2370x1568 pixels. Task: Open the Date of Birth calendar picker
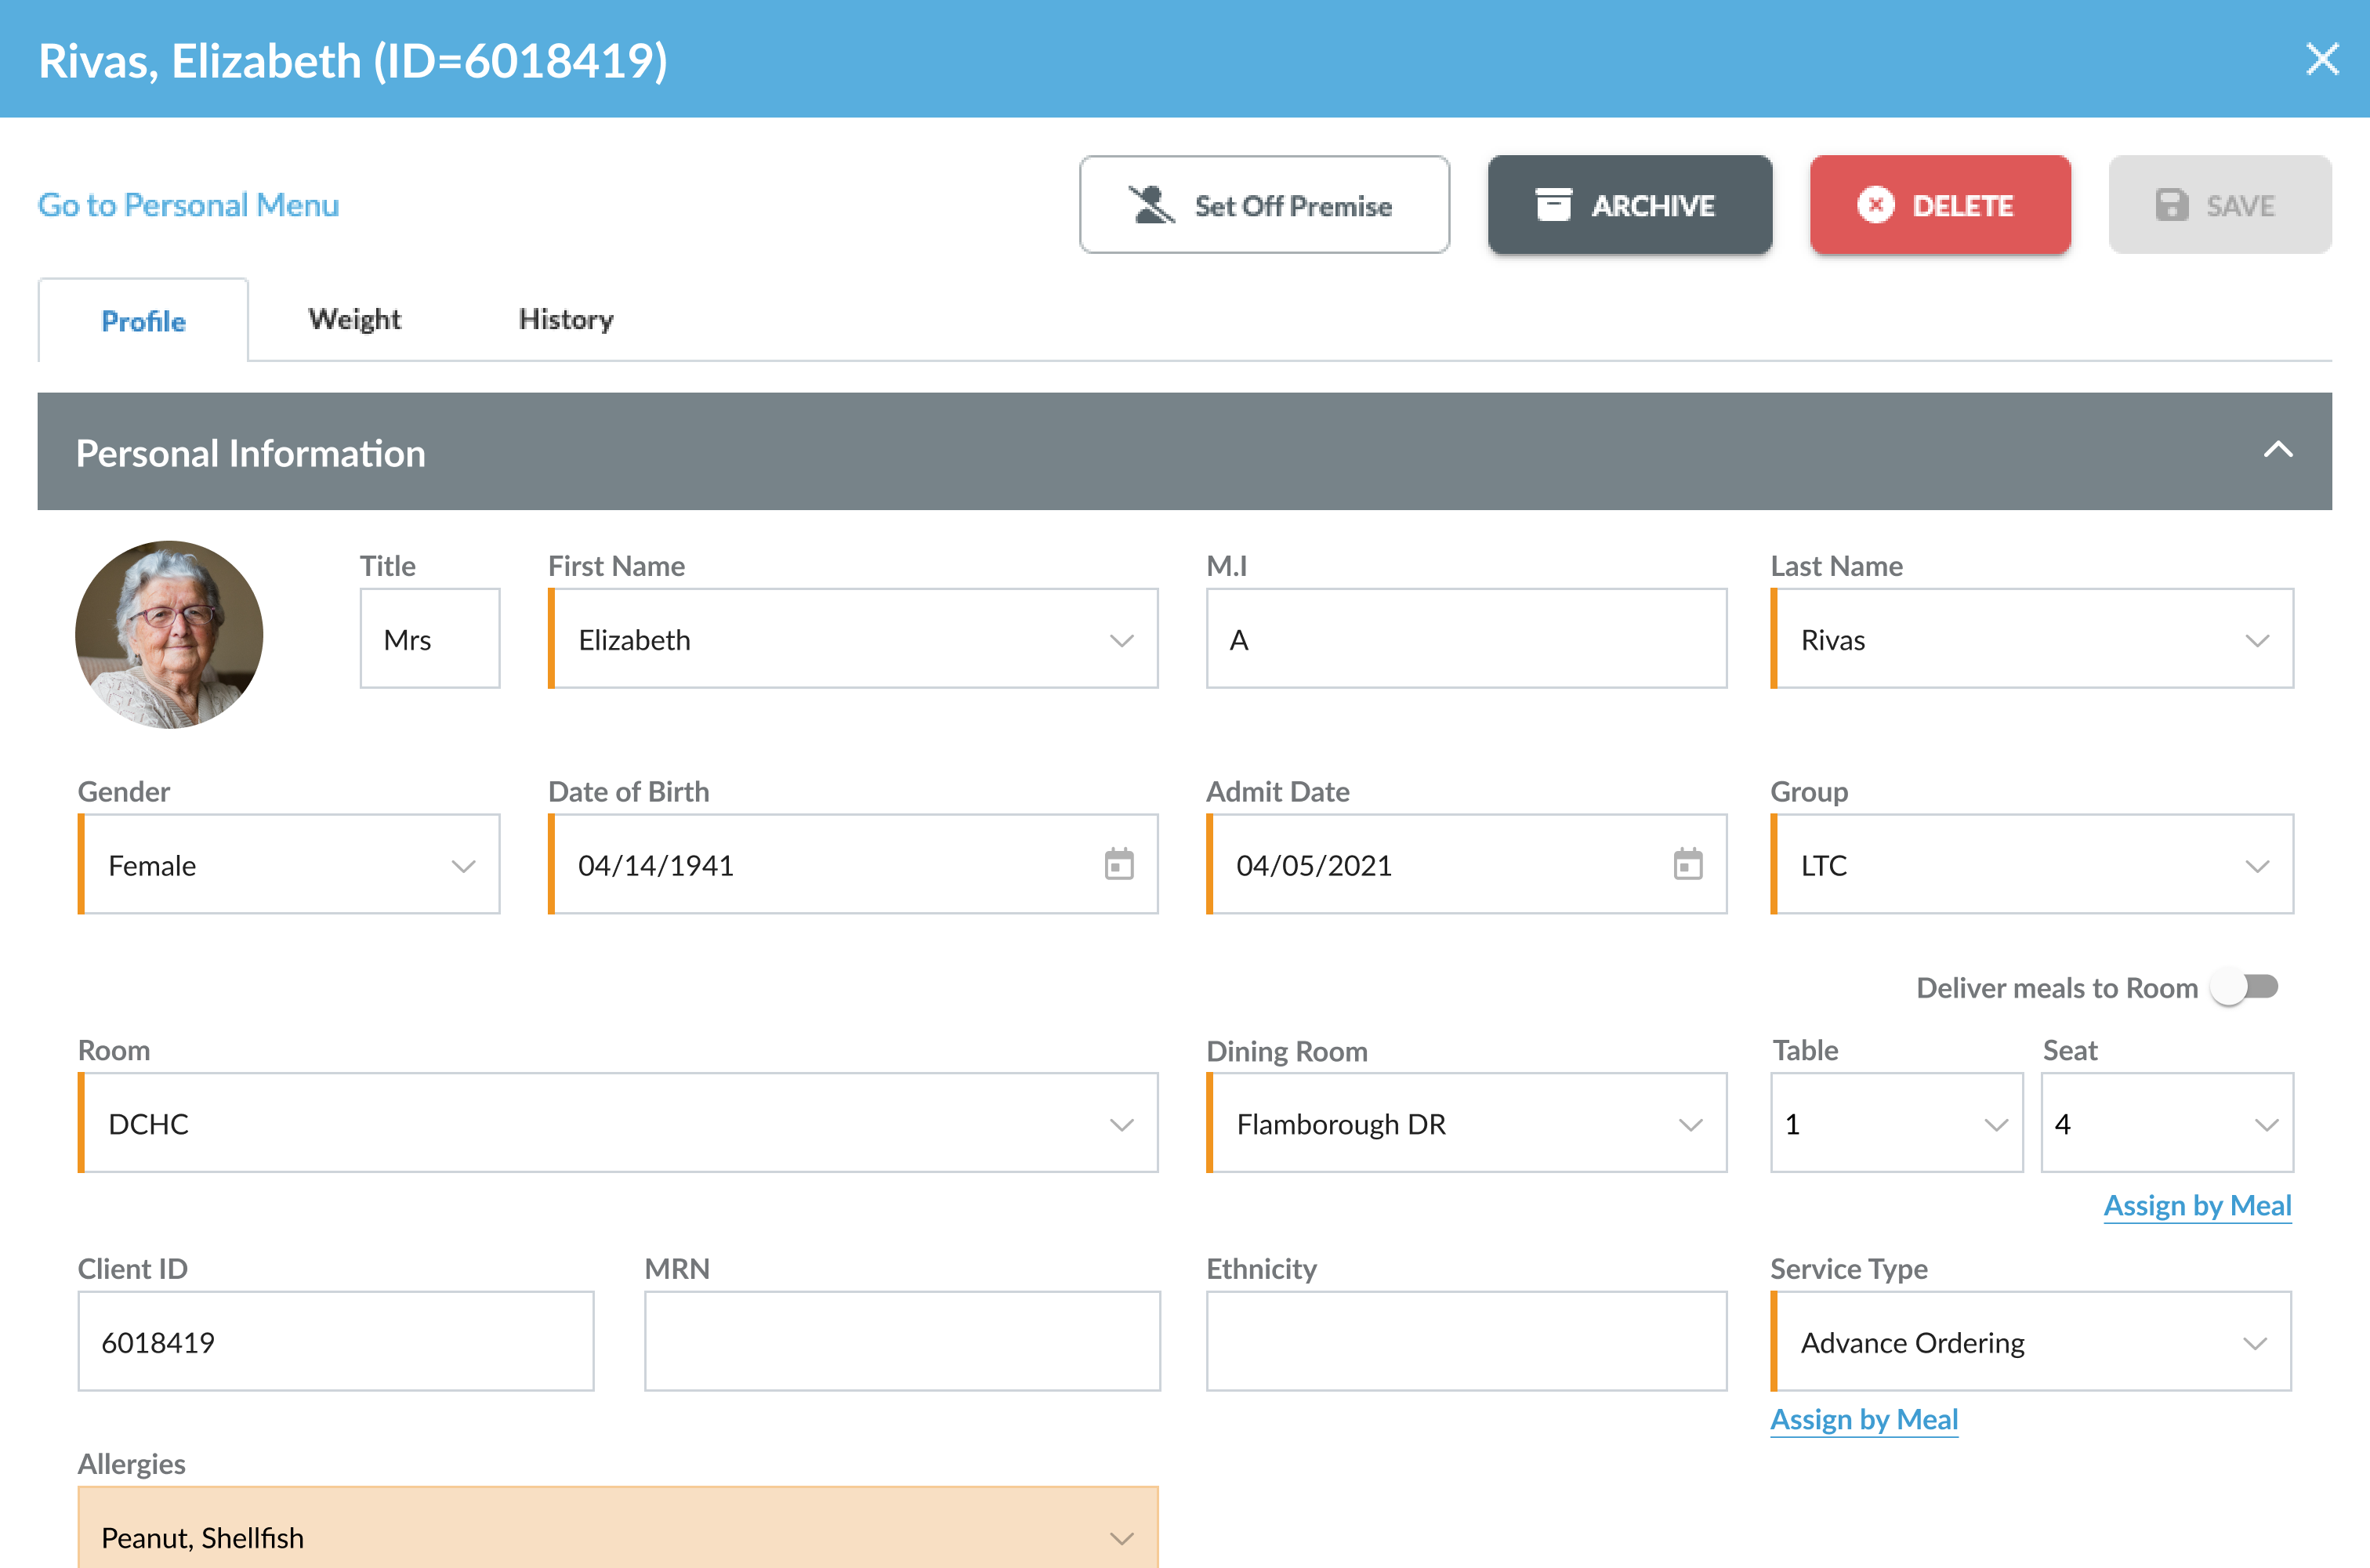click(x=1118, y=864)
